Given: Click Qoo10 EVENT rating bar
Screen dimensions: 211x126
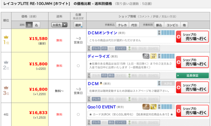Looking at the screenshot, I should (166, 107).
